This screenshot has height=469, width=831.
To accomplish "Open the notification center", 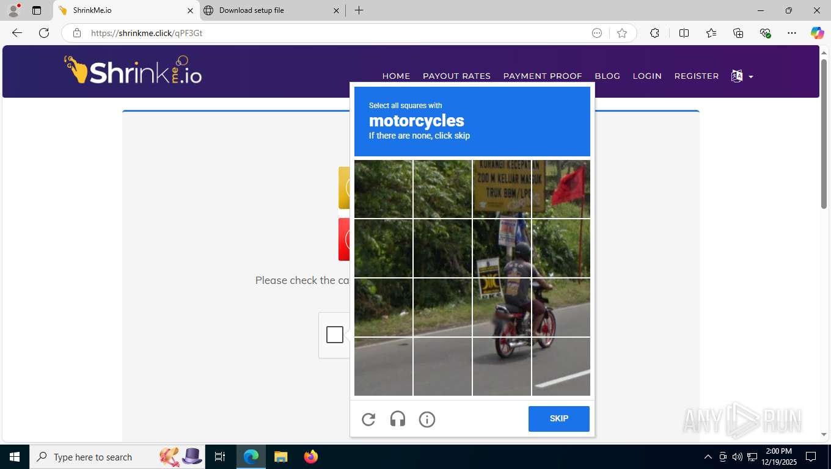I will [x=811, y=457].
